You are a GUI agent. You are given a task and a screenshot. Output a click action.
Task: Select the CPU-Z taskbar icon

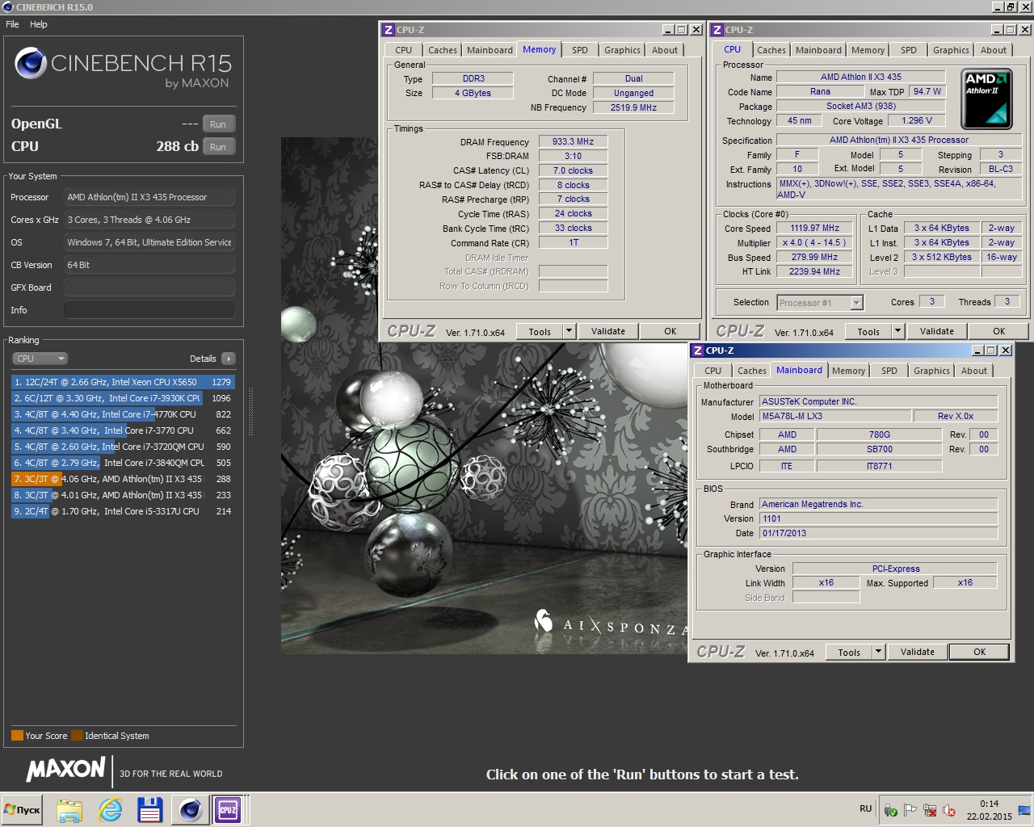tap(228, 810)
